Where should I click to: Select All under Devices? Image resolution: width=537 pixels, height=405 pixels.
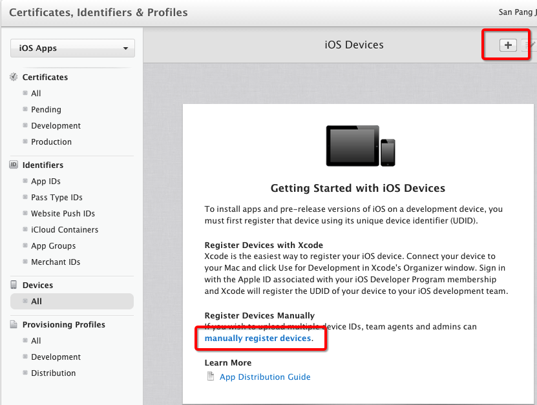pos(72,301)
